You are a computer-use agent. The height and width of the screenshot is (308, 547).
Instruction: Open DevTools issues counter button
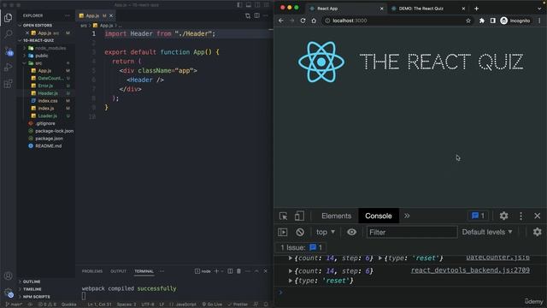tap(478, 216)
